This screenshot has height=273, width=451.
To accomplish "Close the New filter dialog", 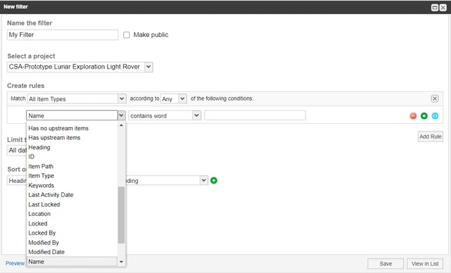I will [x=443, y=7].
